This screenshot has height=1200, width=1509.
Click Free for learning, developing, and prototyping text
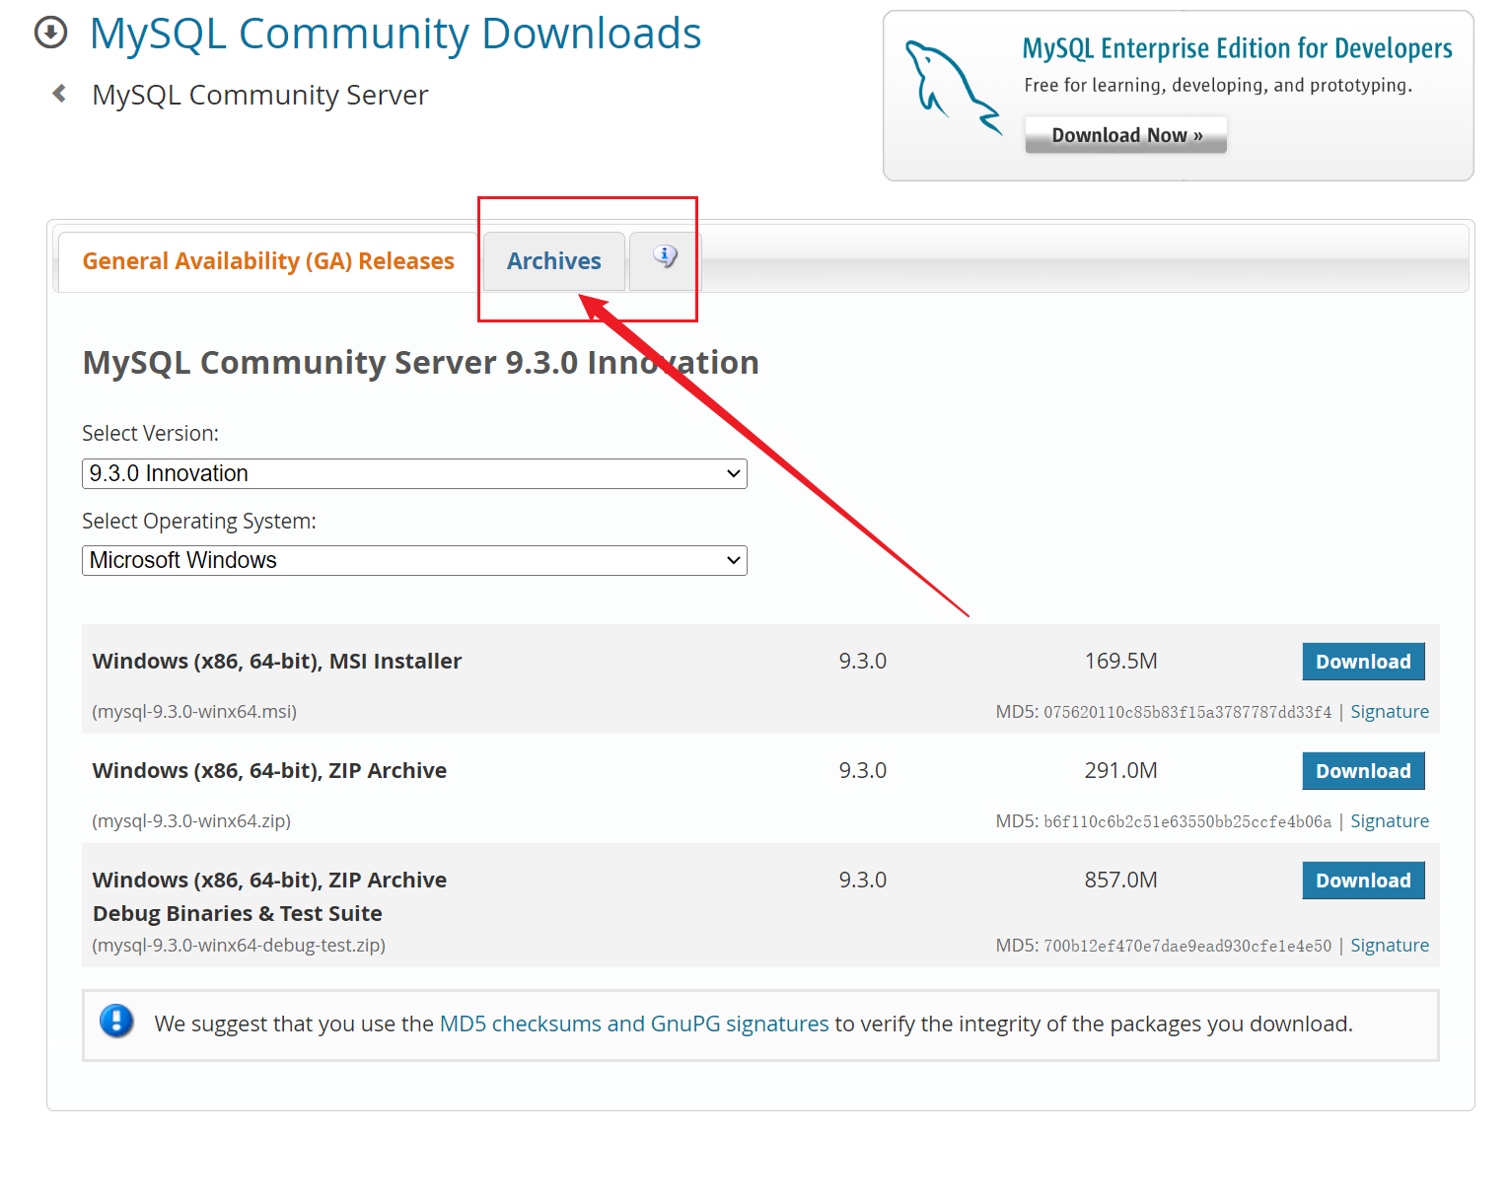[x=1218, y=86]
